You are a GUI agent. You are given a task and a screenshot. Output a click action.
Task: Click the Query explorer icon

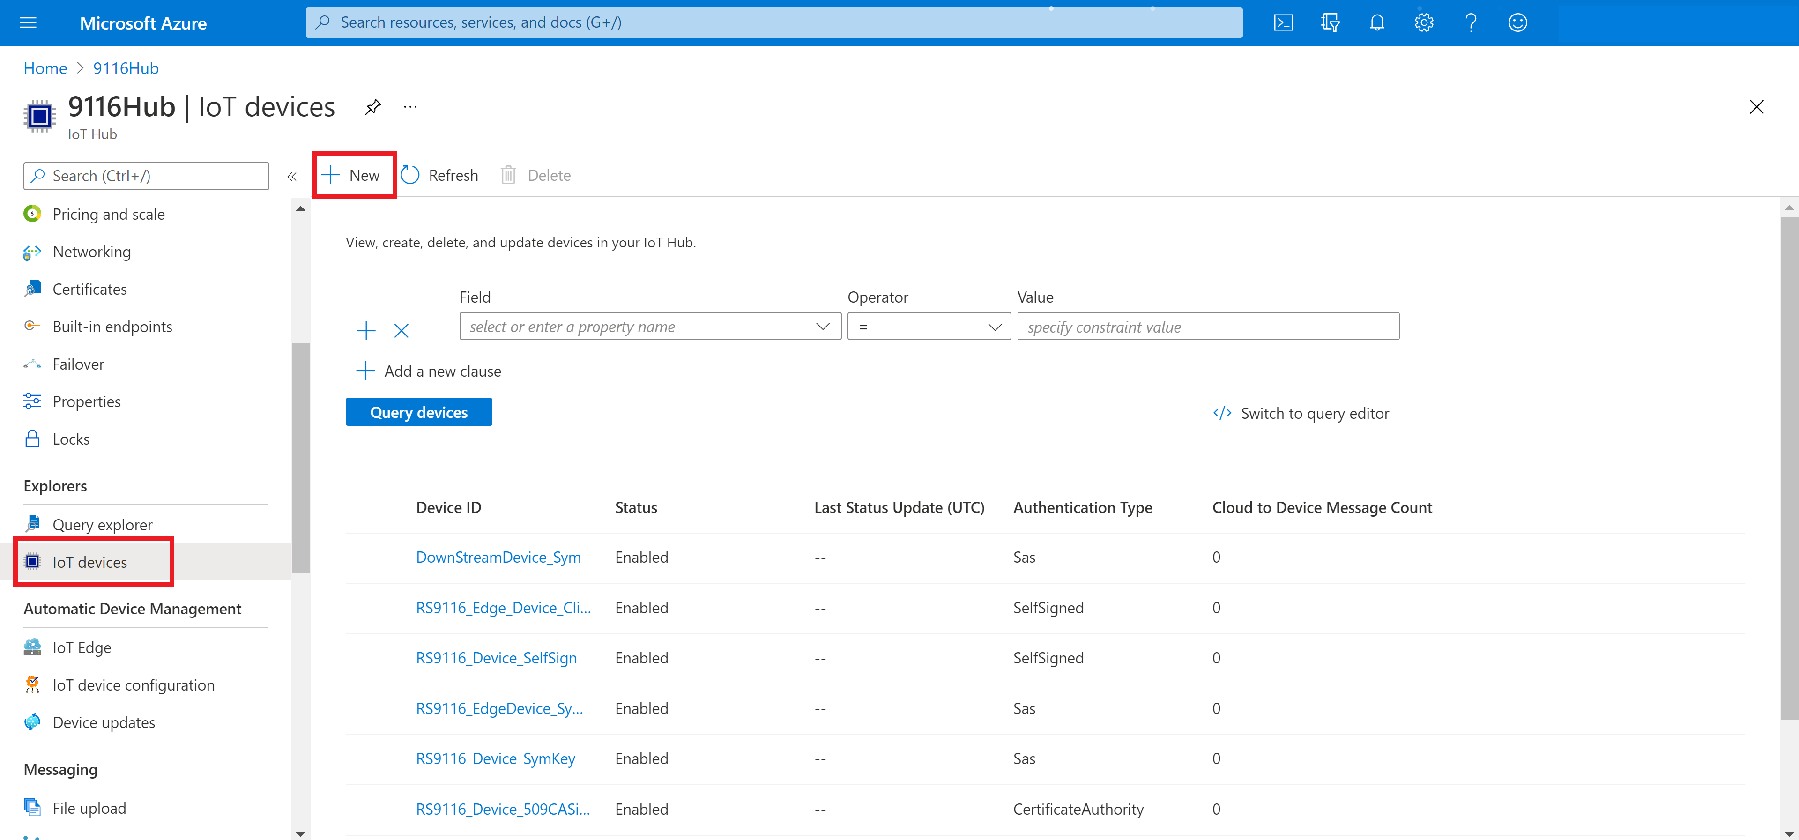pyautogui.click(x=33, y=524)
